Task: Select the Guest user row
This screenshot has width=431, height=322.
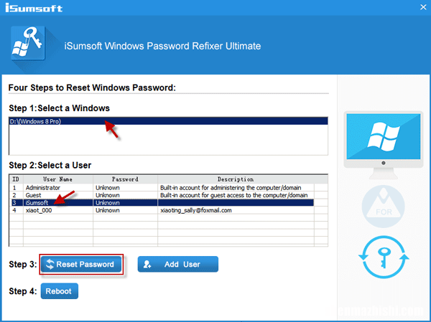Action: click(36, 195)
